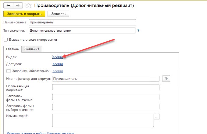The image size is (207, 134).
Task: Open comment editor with ellipsis button
Action: pos(156,117)
